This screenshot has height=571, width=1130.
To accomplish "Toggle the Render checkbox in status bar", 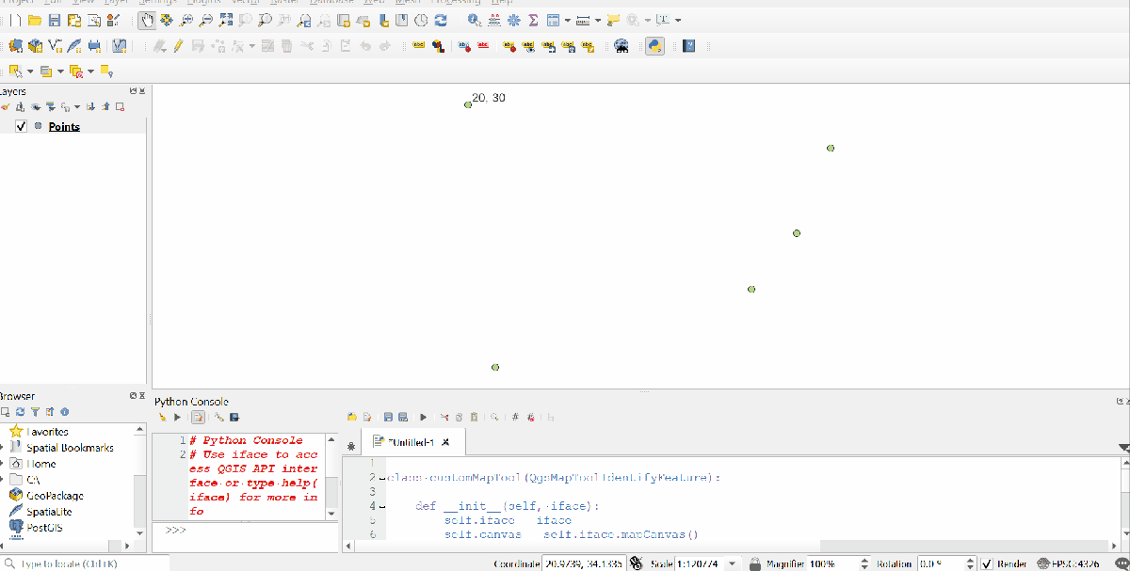I will tap(987, 563).
